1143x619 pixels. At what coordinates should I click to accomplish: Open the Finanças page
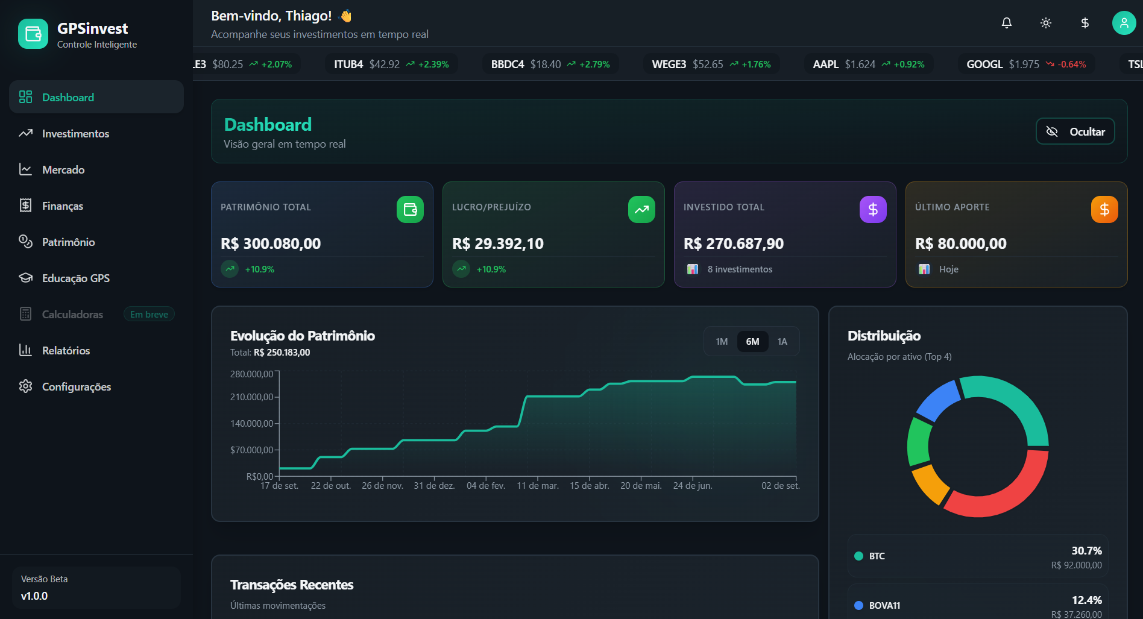(x=96, y=206)
